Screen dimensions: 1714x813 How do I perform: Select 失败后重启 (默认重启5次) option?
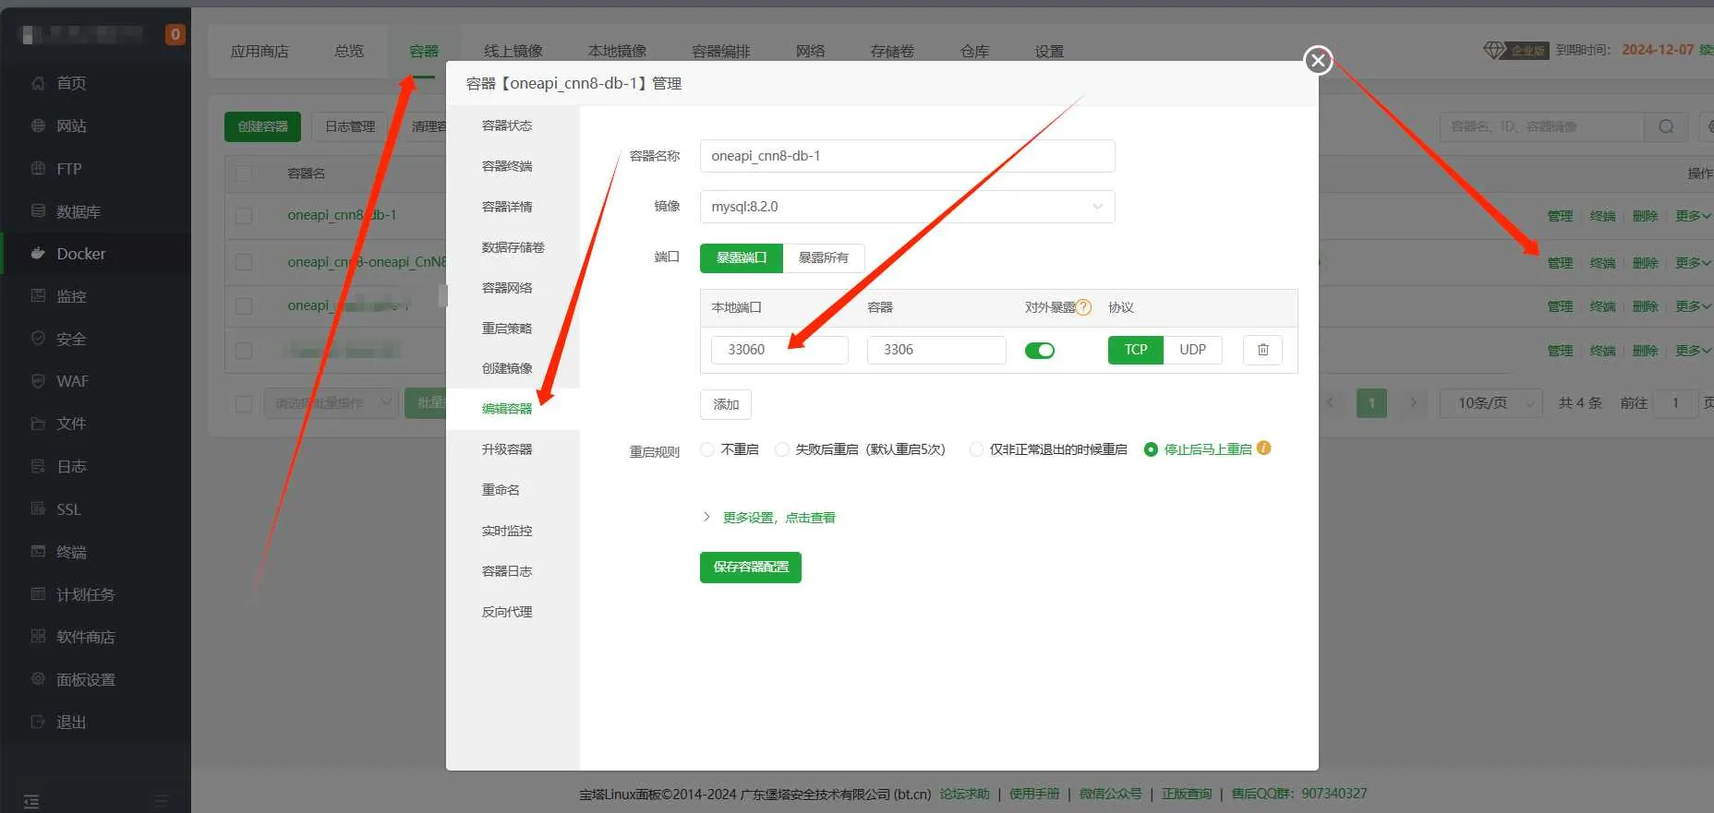[782, 449]
